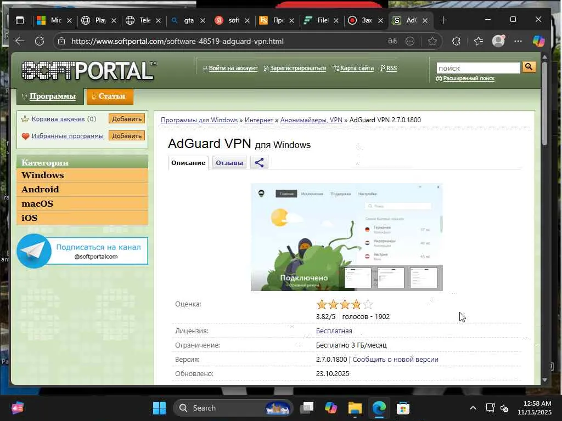Click the page vertical scrollbar thumb
The width and height of the screenshot is (562, 421).
(x=545, y=104)
